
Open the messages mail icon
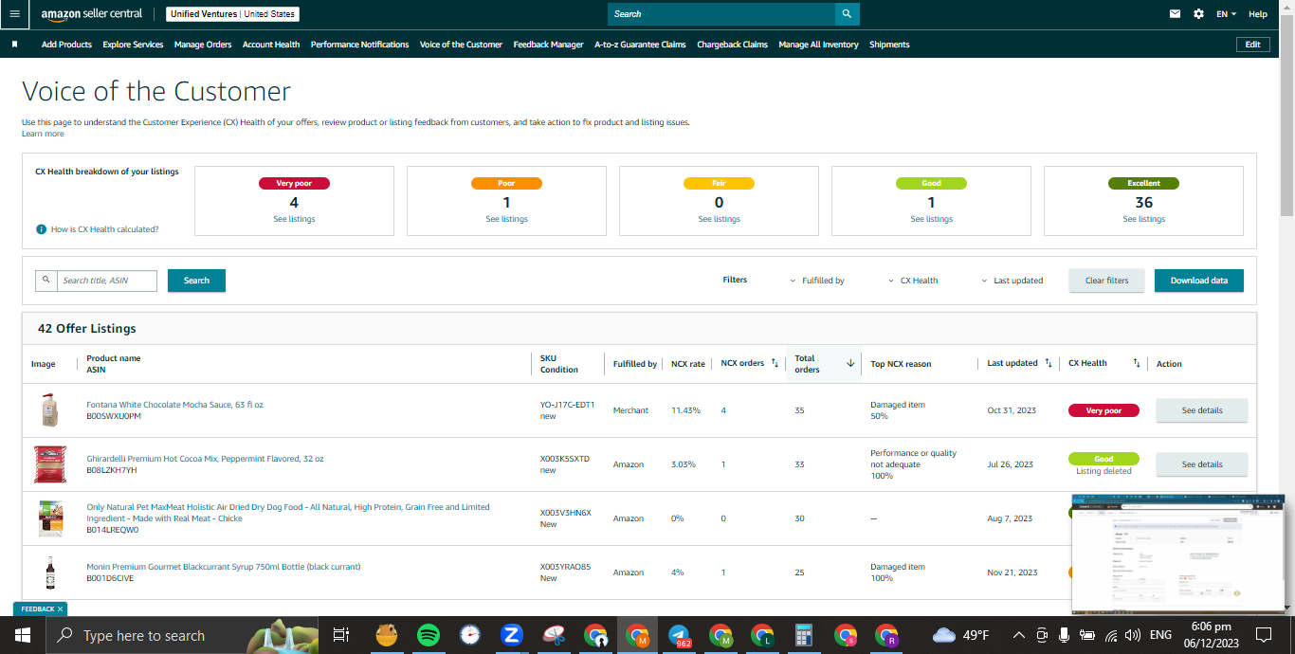point(1176,14)
